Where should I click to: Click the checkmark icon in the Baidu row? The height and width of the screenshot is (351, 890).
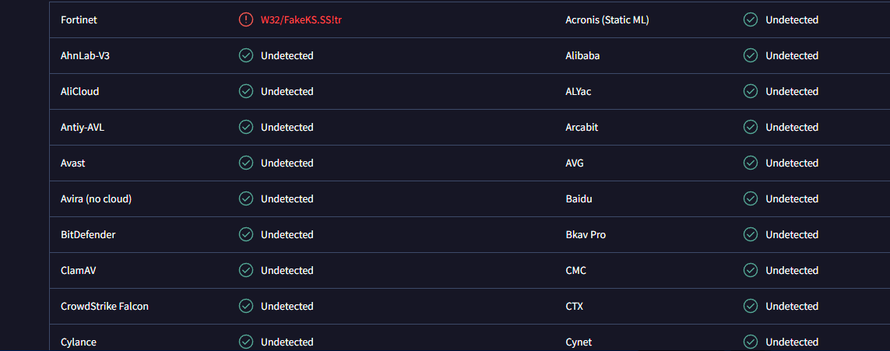click(x=751, y=198)
